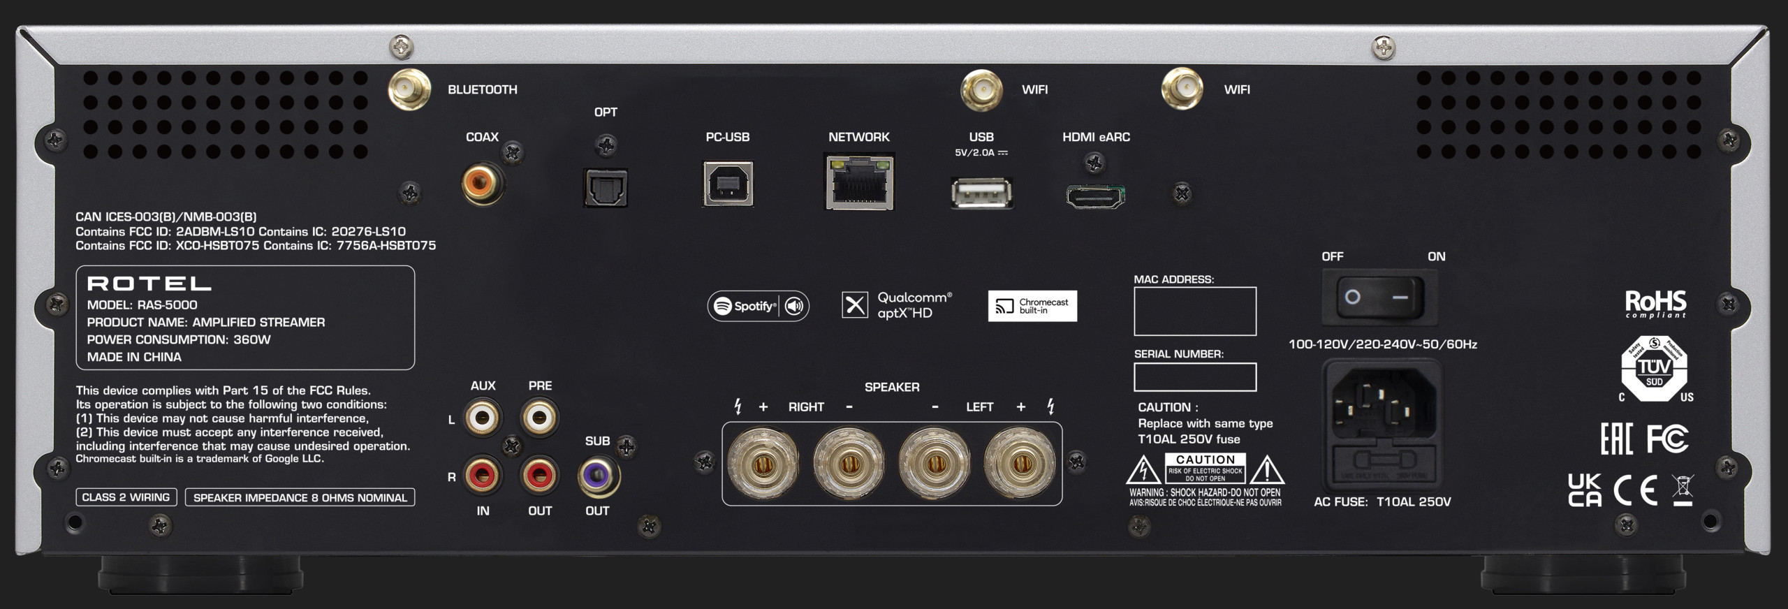Screen dimensions: 1788x609
Task: Click the TÜV SÜD certification mark
Action: [x=1654, y=368]
